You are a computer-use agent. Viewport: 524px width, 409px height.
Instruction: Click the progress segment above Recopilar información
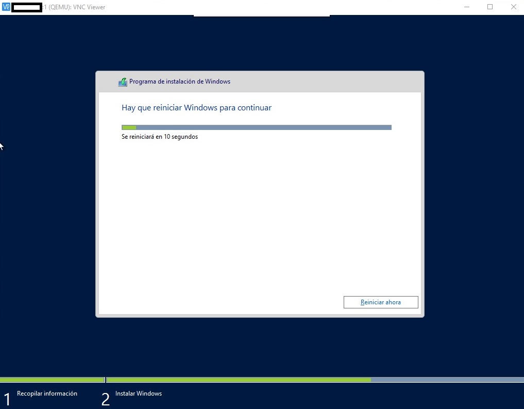point(52,380)
